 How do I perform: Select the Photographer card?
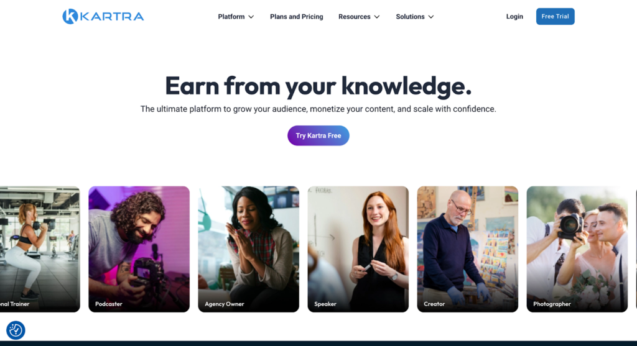[577, 249]
